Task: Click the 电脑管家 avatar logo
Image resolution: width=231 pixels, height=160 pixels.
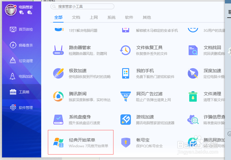Action: (11, 10)
